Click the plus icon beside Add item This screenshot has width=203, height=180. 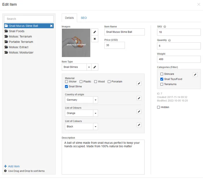5,166
